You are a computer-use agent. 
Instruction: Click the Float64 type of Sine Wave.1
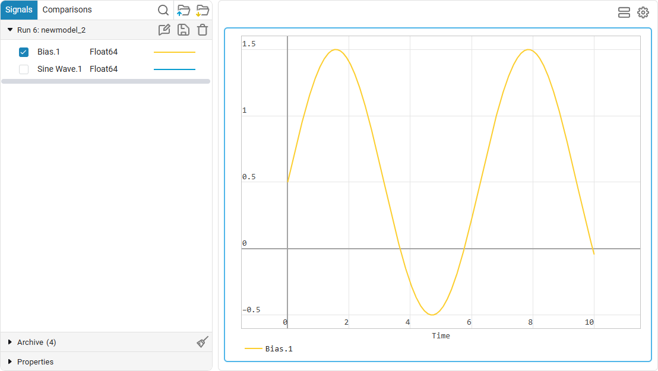[x=104, y=69]
